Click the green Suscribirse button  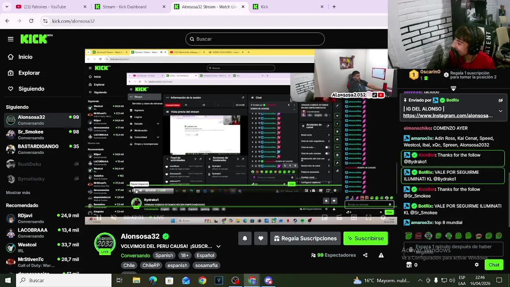366,238
